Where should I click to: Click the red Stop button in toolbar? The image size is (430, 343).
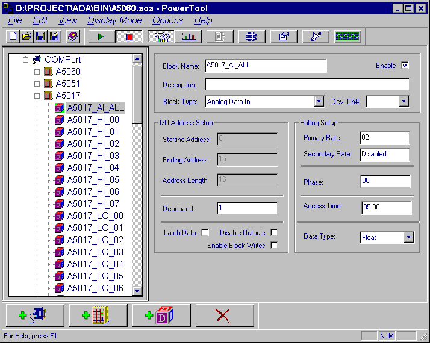point(129,37)
